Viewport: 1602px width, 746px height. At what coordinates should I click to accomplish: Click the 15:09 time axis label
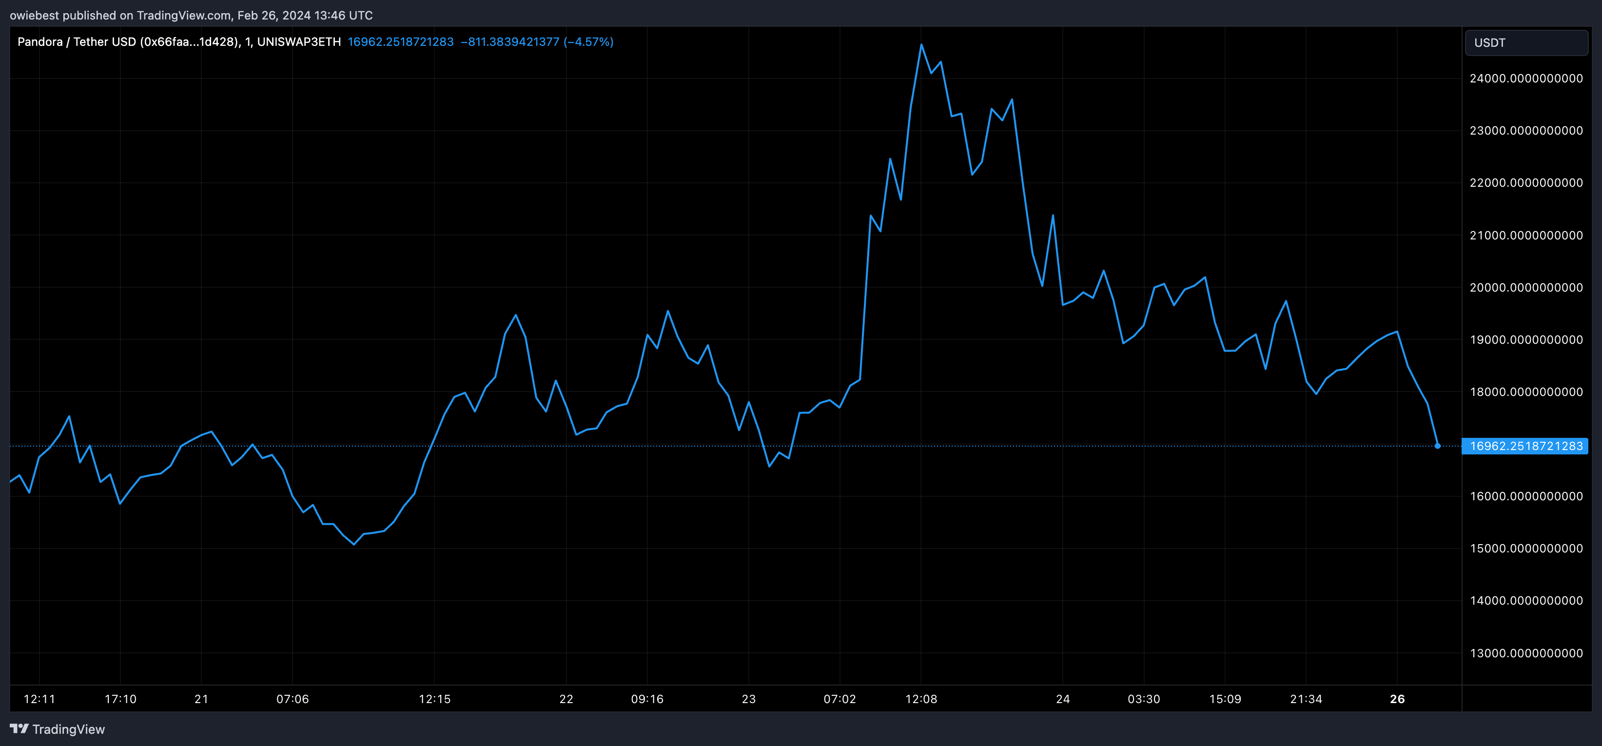1225,699
